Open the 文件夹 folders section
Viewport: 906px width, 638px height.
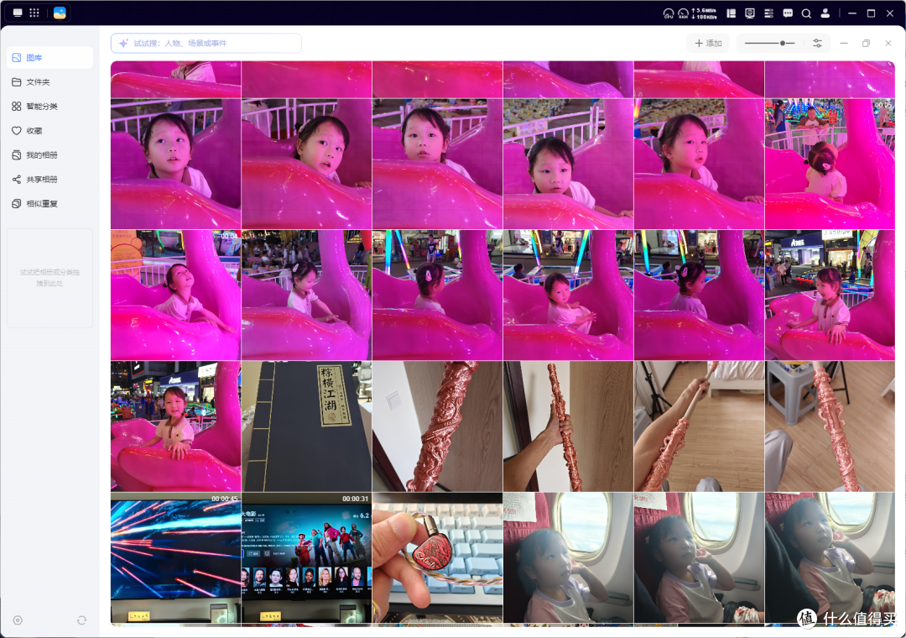(x=49, y=82)
